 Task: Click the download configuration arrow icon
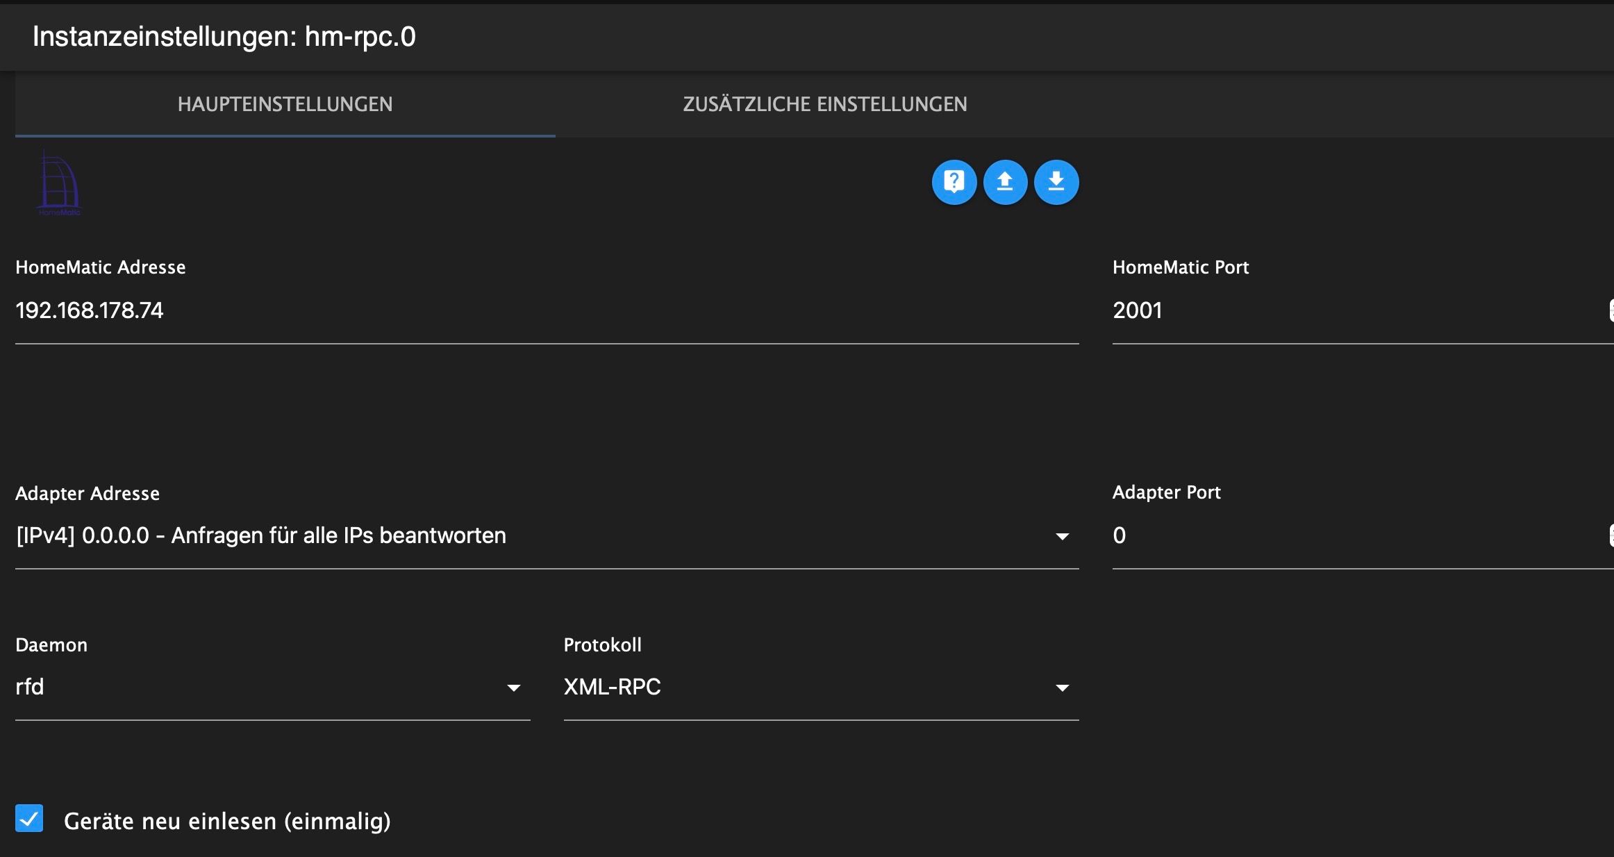(x=1056, y=182)
